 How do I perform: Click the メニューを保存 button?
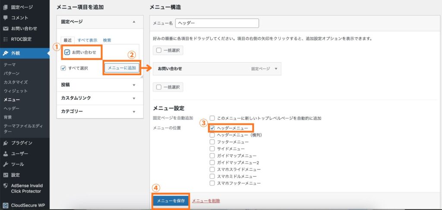pyautogui.click(x=170, y=201)
